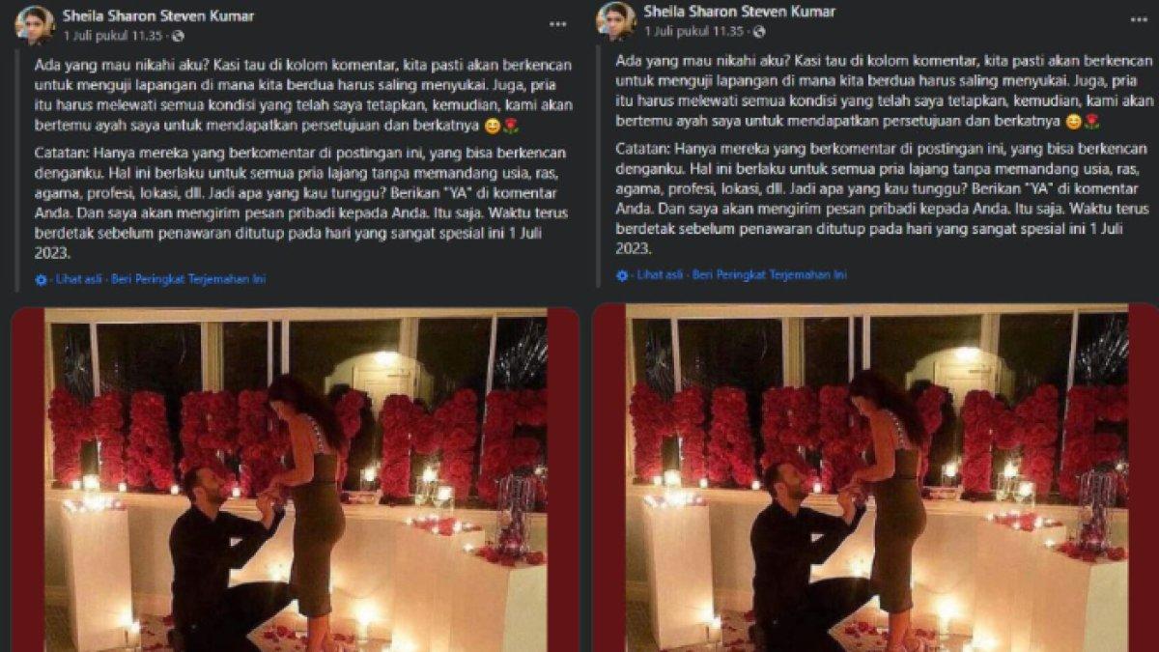The height and width of the screenshot is (652, 1159).
Task: Click the left post's profile avatar
Action: 35,24
